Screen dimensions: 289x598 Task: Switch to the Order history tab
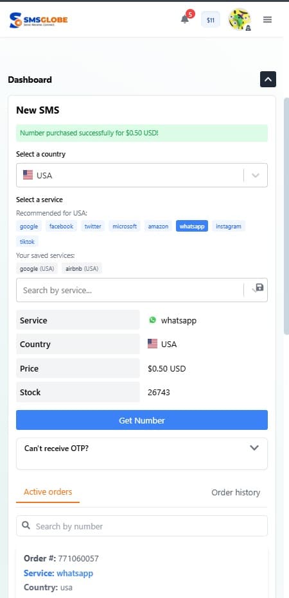(x=236, y=492)
